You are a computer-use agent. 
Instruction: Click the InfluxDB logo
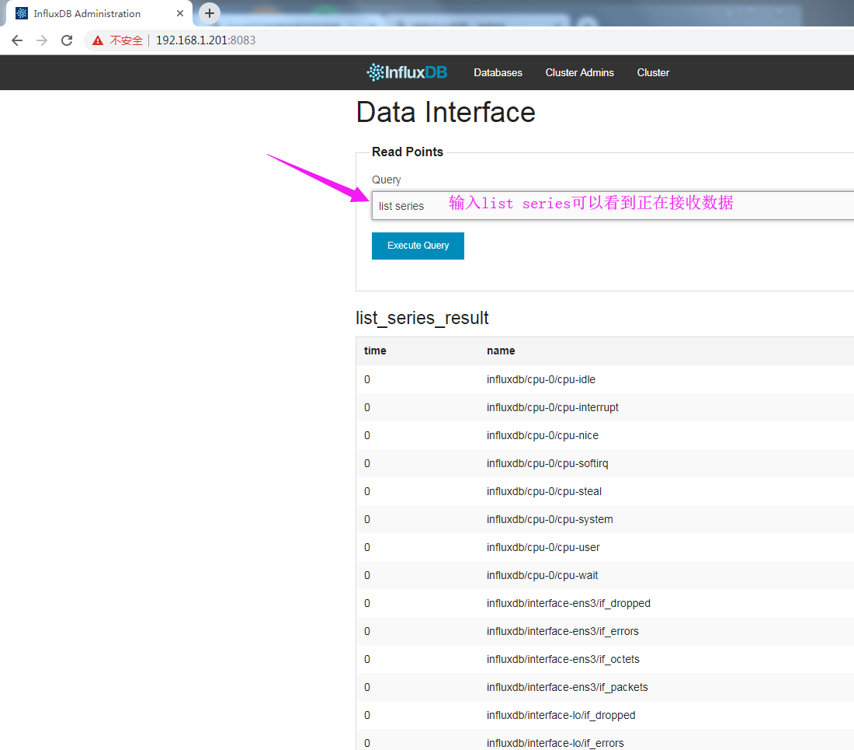[x=407, y=72]
